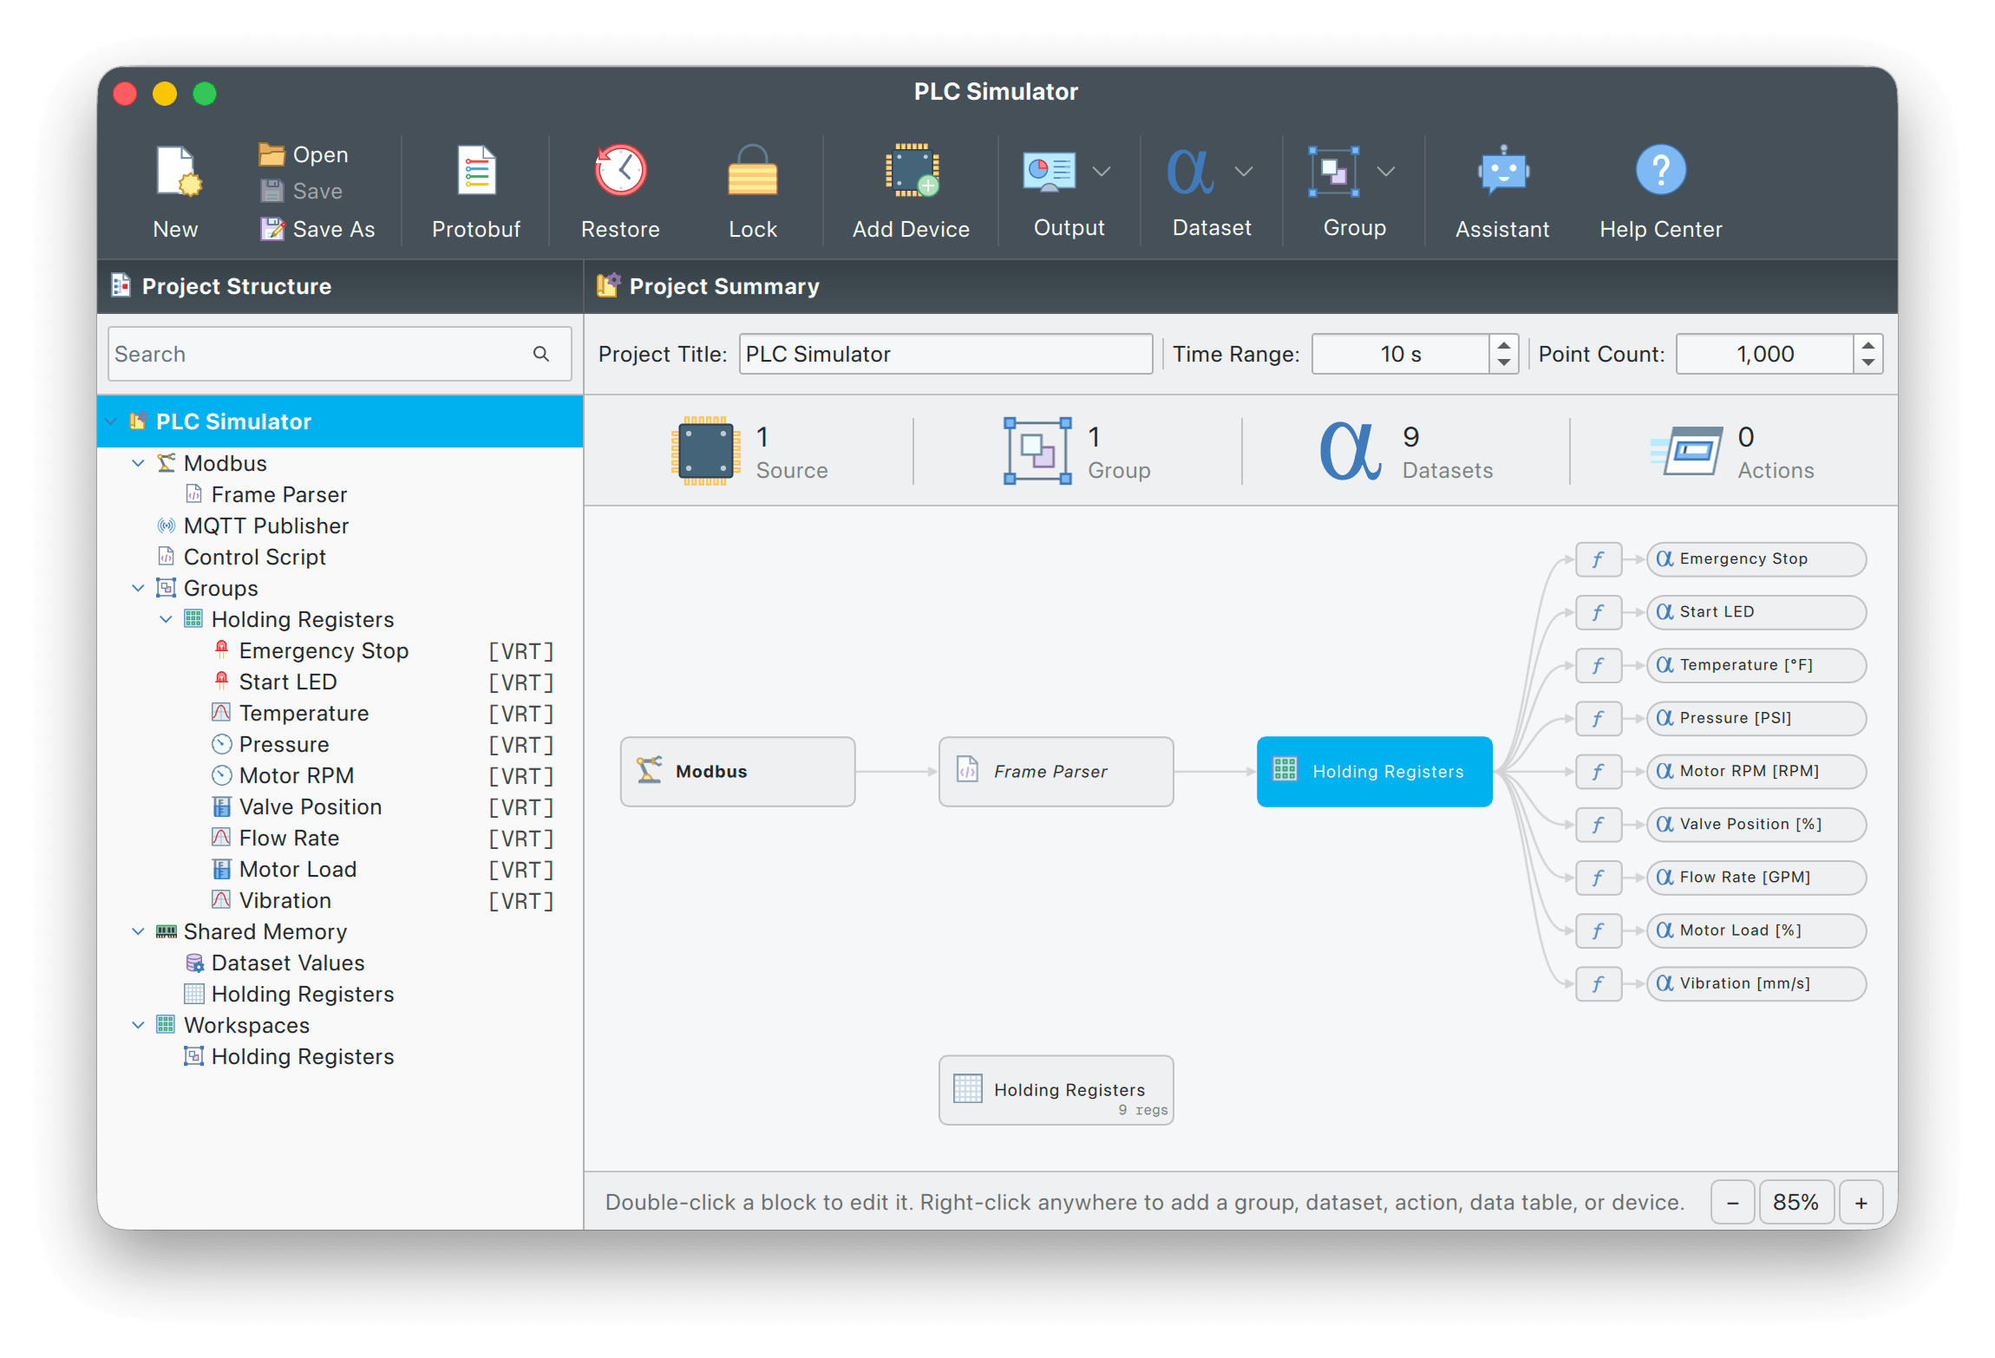
Task: Focus the Project Structure search field
Action: click(339, 354)
